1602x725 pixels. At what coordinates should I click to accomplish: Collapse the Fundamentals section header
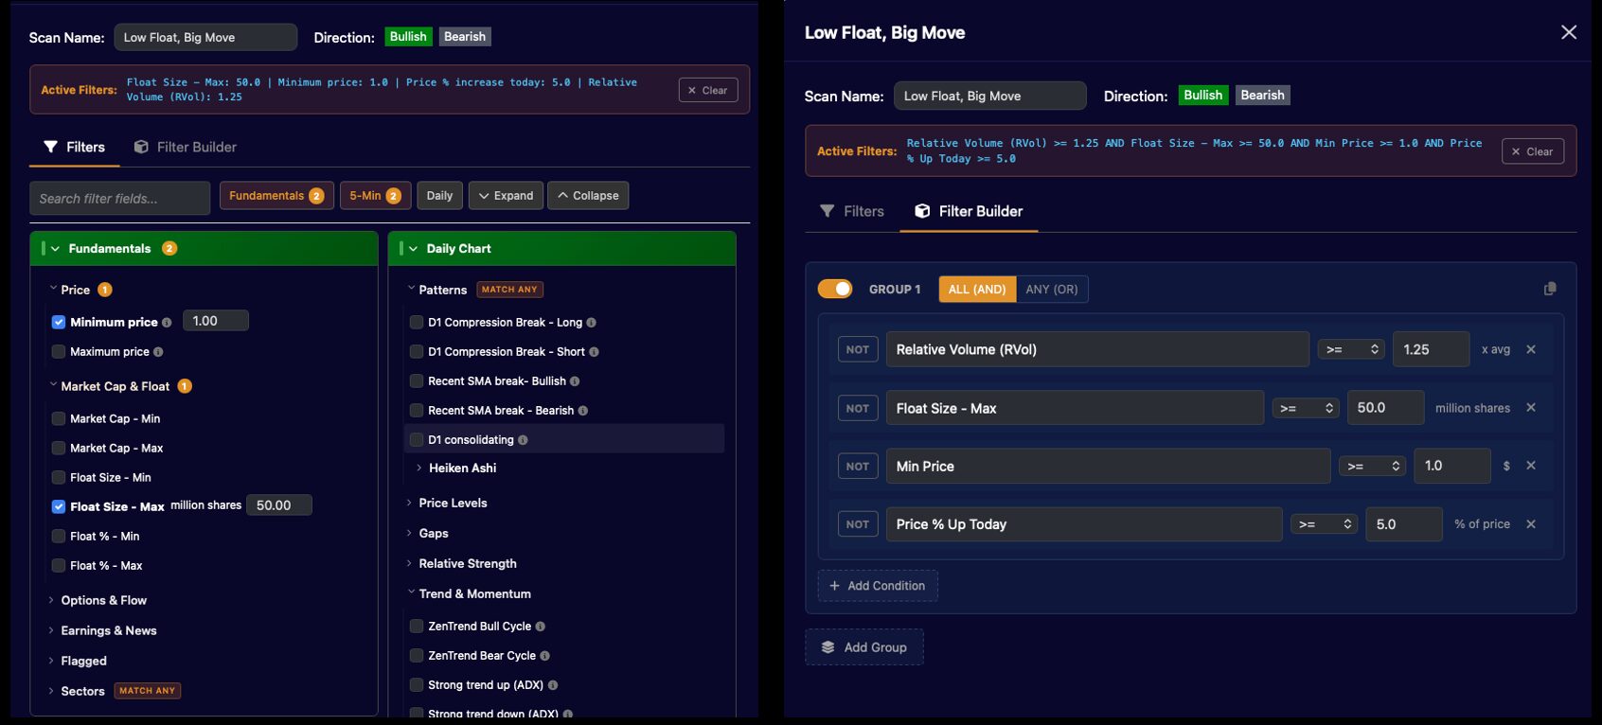tap(204, 248)
